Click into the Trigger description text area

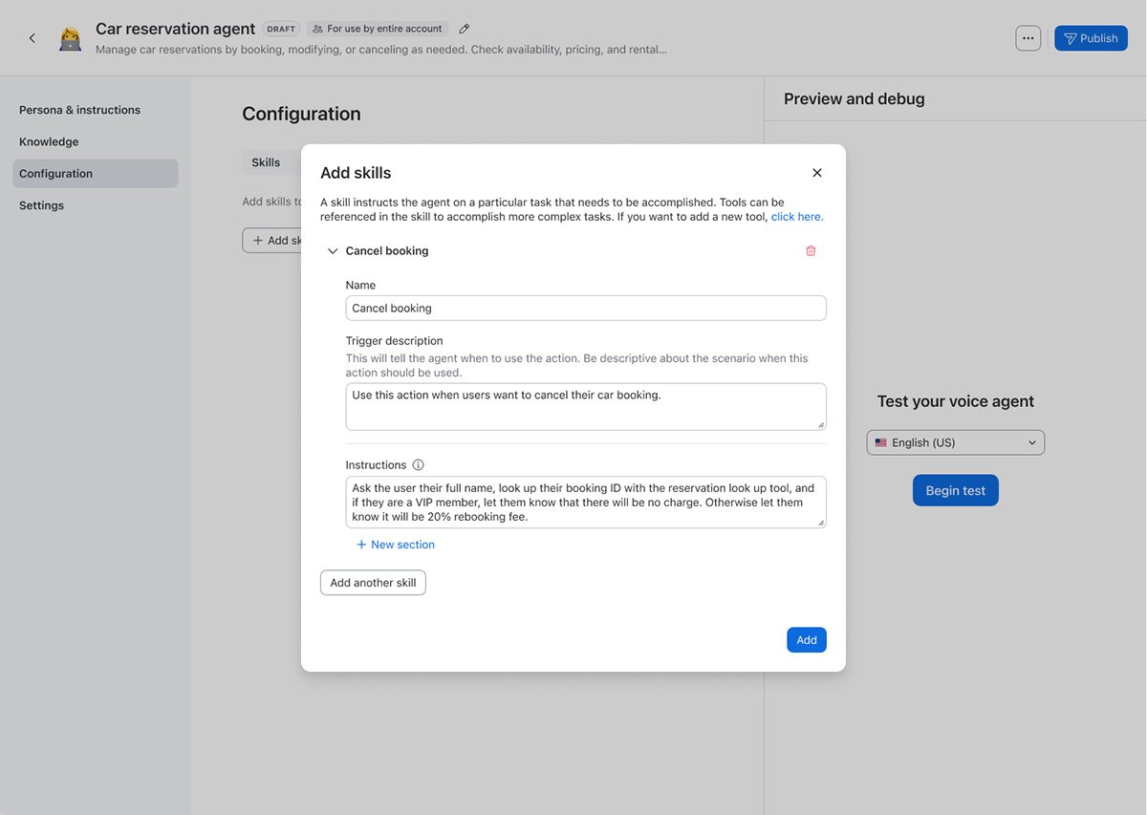coord(585,406)
